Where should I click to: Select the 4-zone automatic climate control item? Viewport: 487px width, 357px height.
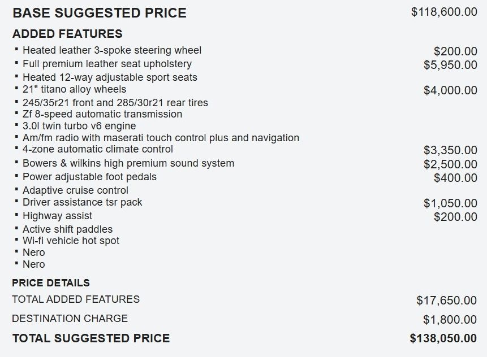click(x=98, y=149)
